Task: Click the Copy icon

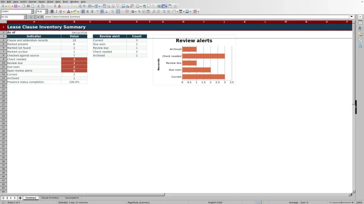Action: (x=43, y=6)
